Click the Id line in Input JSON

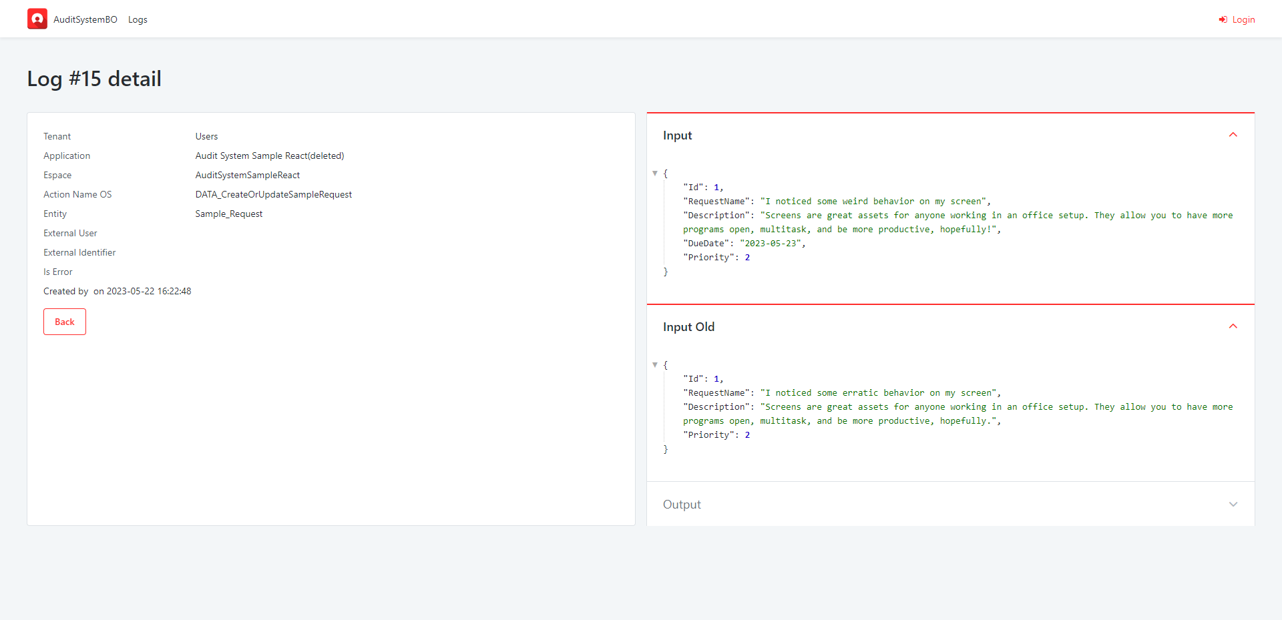coord(703,187)
